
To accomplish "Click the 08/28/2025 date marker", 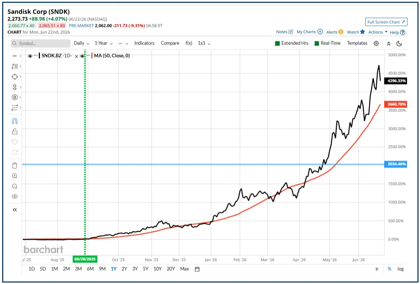I will pos(85,259).
